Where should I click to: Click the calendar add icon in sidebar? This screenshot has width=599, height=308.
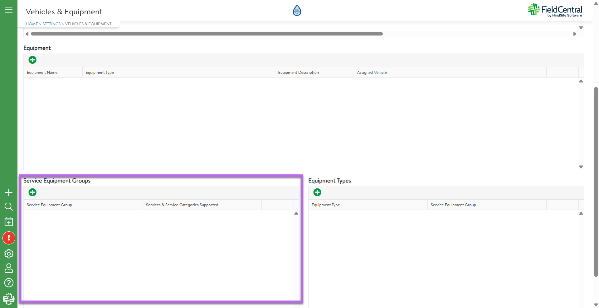[9, 222]
